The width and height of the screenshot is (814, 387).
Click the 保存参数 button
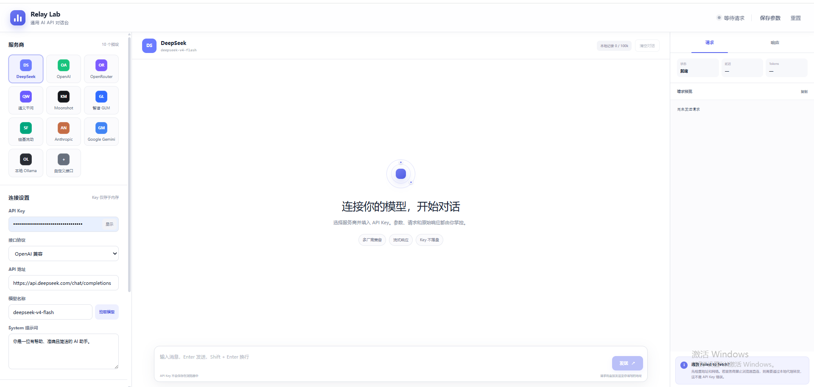[x=770, y=18]
